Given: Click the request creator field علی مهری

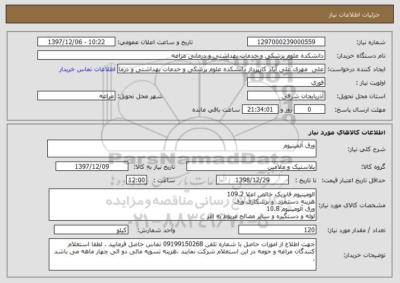Looking at the screenshot, I should coord(221,69).
